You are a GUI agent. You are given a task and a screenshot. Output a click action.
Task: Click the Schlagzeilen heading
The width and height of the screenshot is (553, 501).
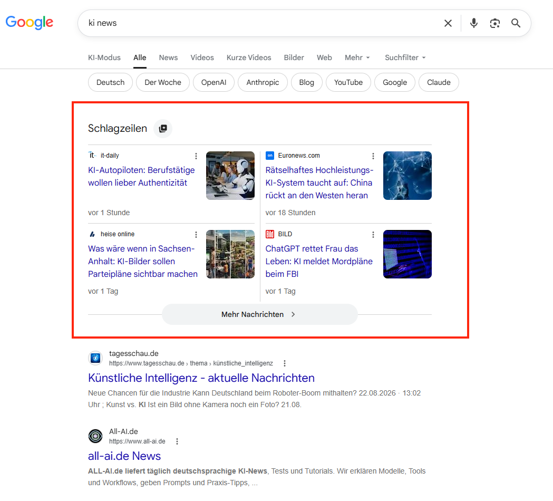(118, 129)
